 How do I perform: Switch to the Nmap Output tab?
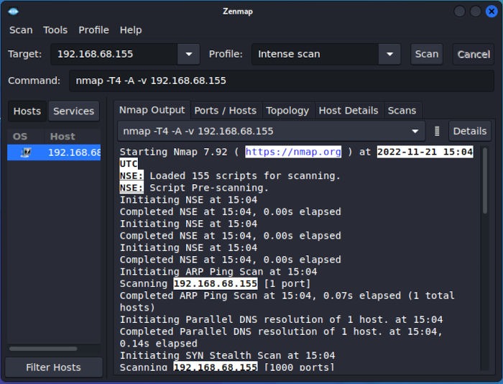coord(152,110)
